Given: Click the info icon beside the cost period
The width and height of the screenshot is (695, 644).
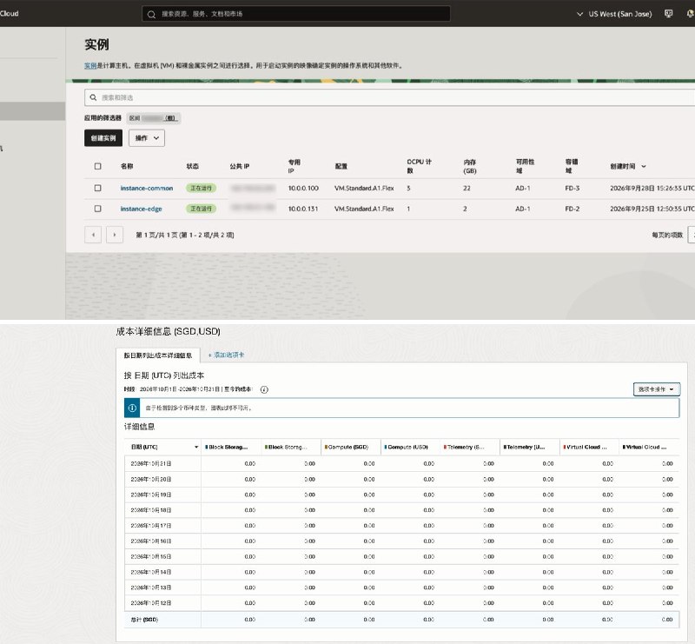Looking at the screenshot, I should [264, 389].
